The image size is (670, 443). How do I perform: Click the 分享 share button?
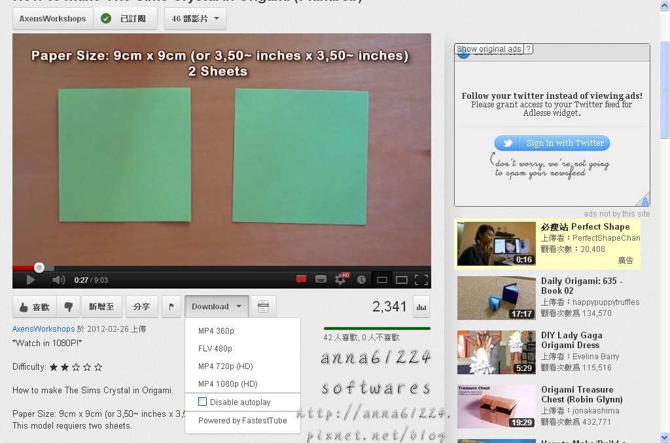[141, 307]
